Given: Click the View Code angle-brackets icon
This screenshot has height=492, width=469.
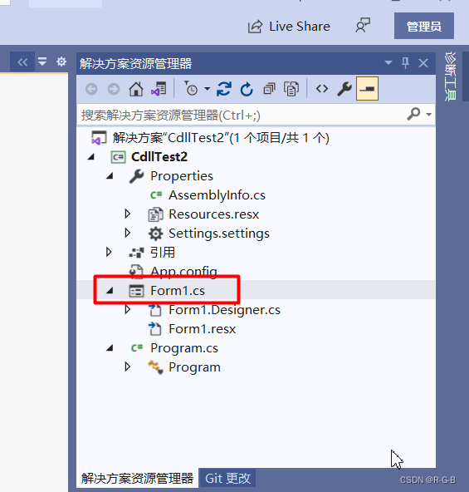Looking at the screenshot, I should click(x=322, y=89).
